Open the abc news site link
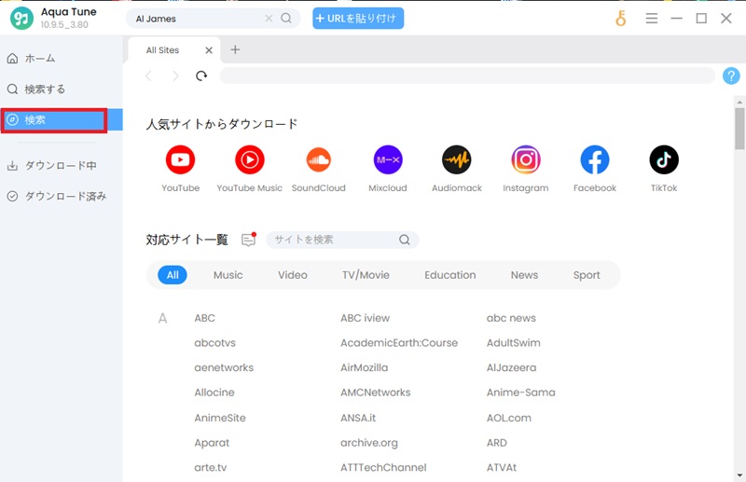Viewport: 746px width, 482px height. 511,318
